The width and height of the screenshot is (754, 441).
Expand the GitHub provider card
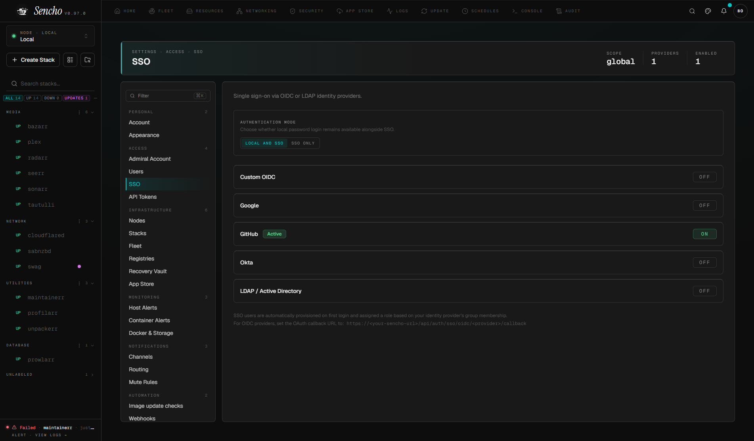[x=478, y=234]
